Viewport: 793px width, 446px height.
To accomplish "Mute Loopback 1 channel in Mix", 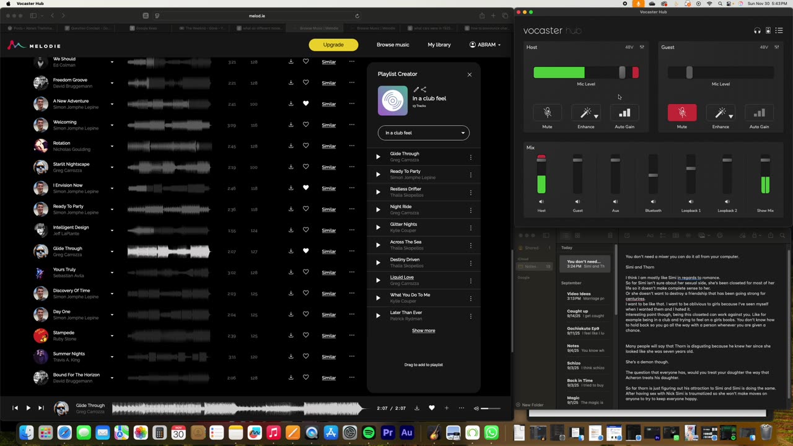I will click(691, 201).
